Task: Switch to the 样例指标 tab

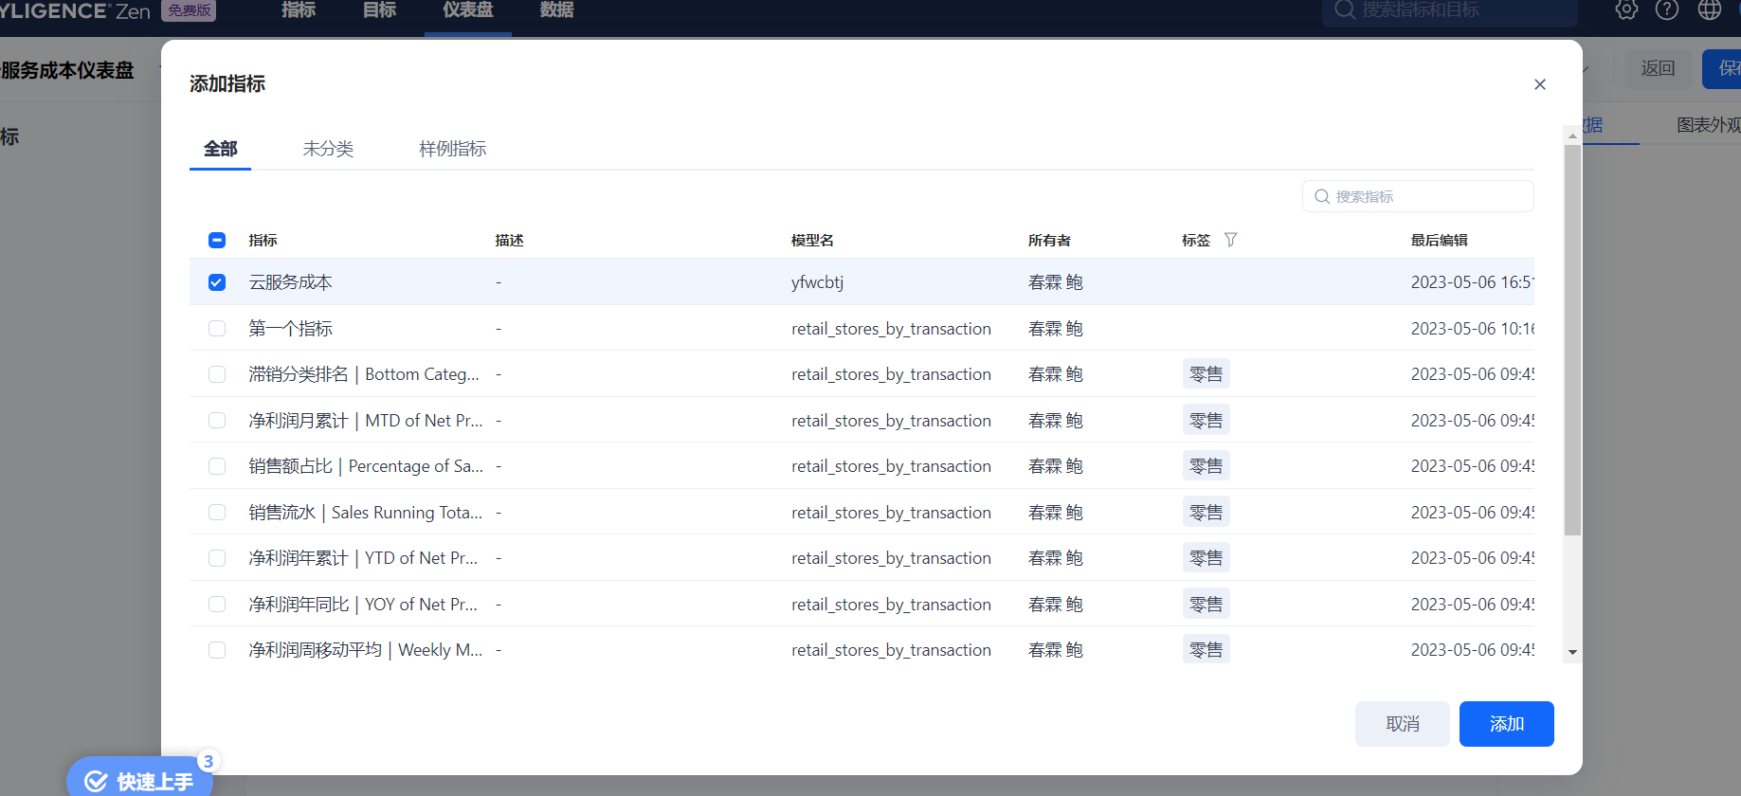Action: (x=453, y=149)
